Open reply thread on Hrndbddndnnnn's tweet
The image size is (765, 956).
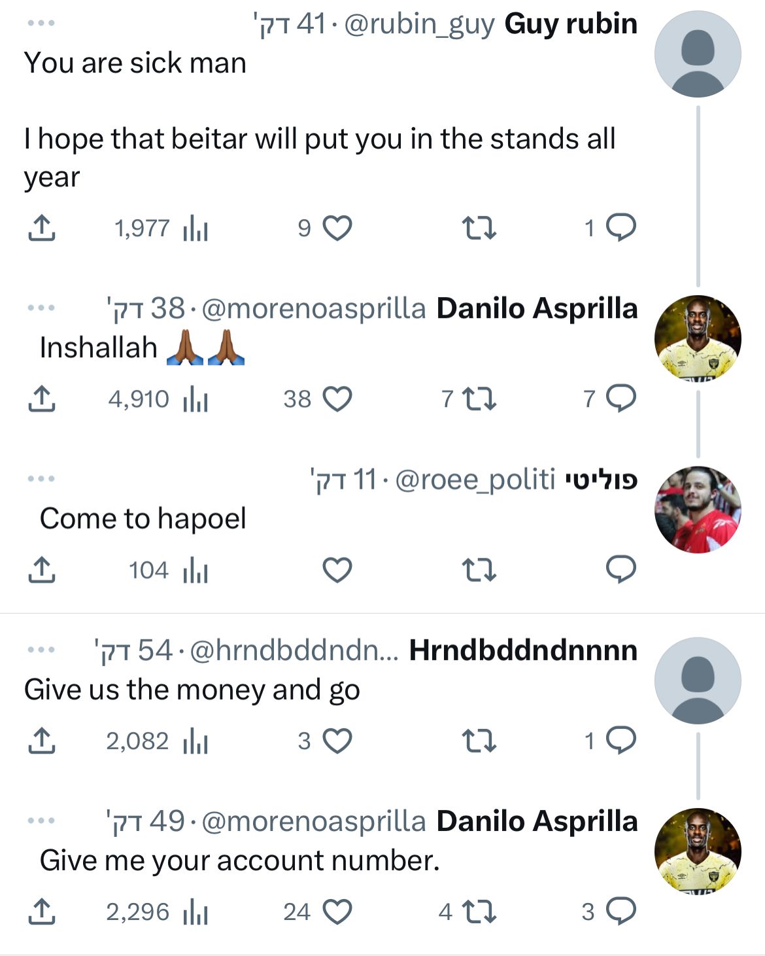click(x=620, y=741)
